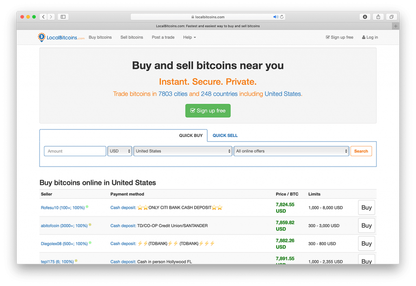Reload the page with refresh icon

coord(282,17)
